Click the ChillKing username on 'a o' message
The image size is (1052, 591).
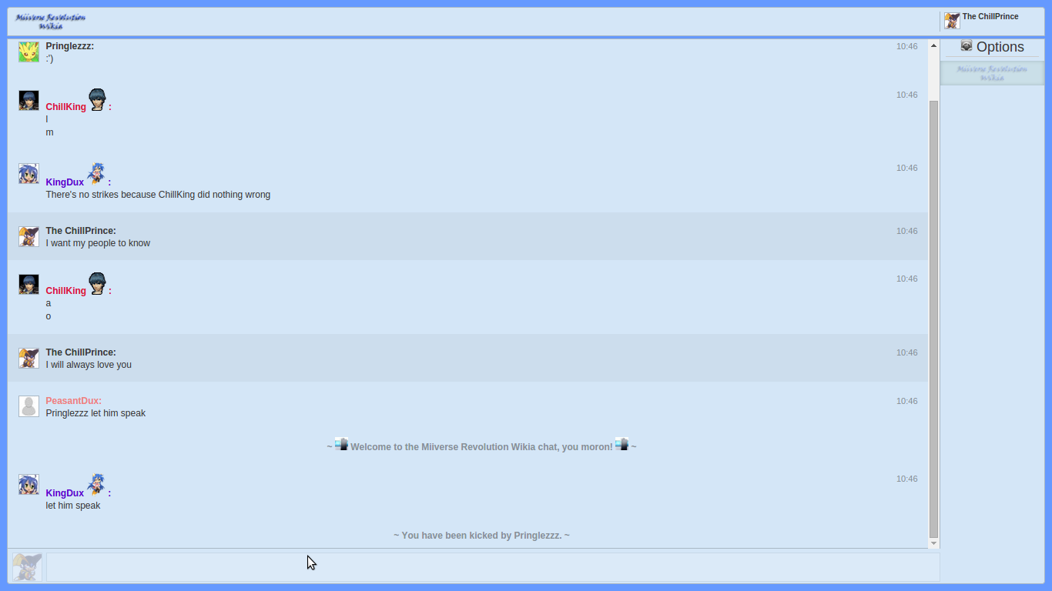point(66,291)
